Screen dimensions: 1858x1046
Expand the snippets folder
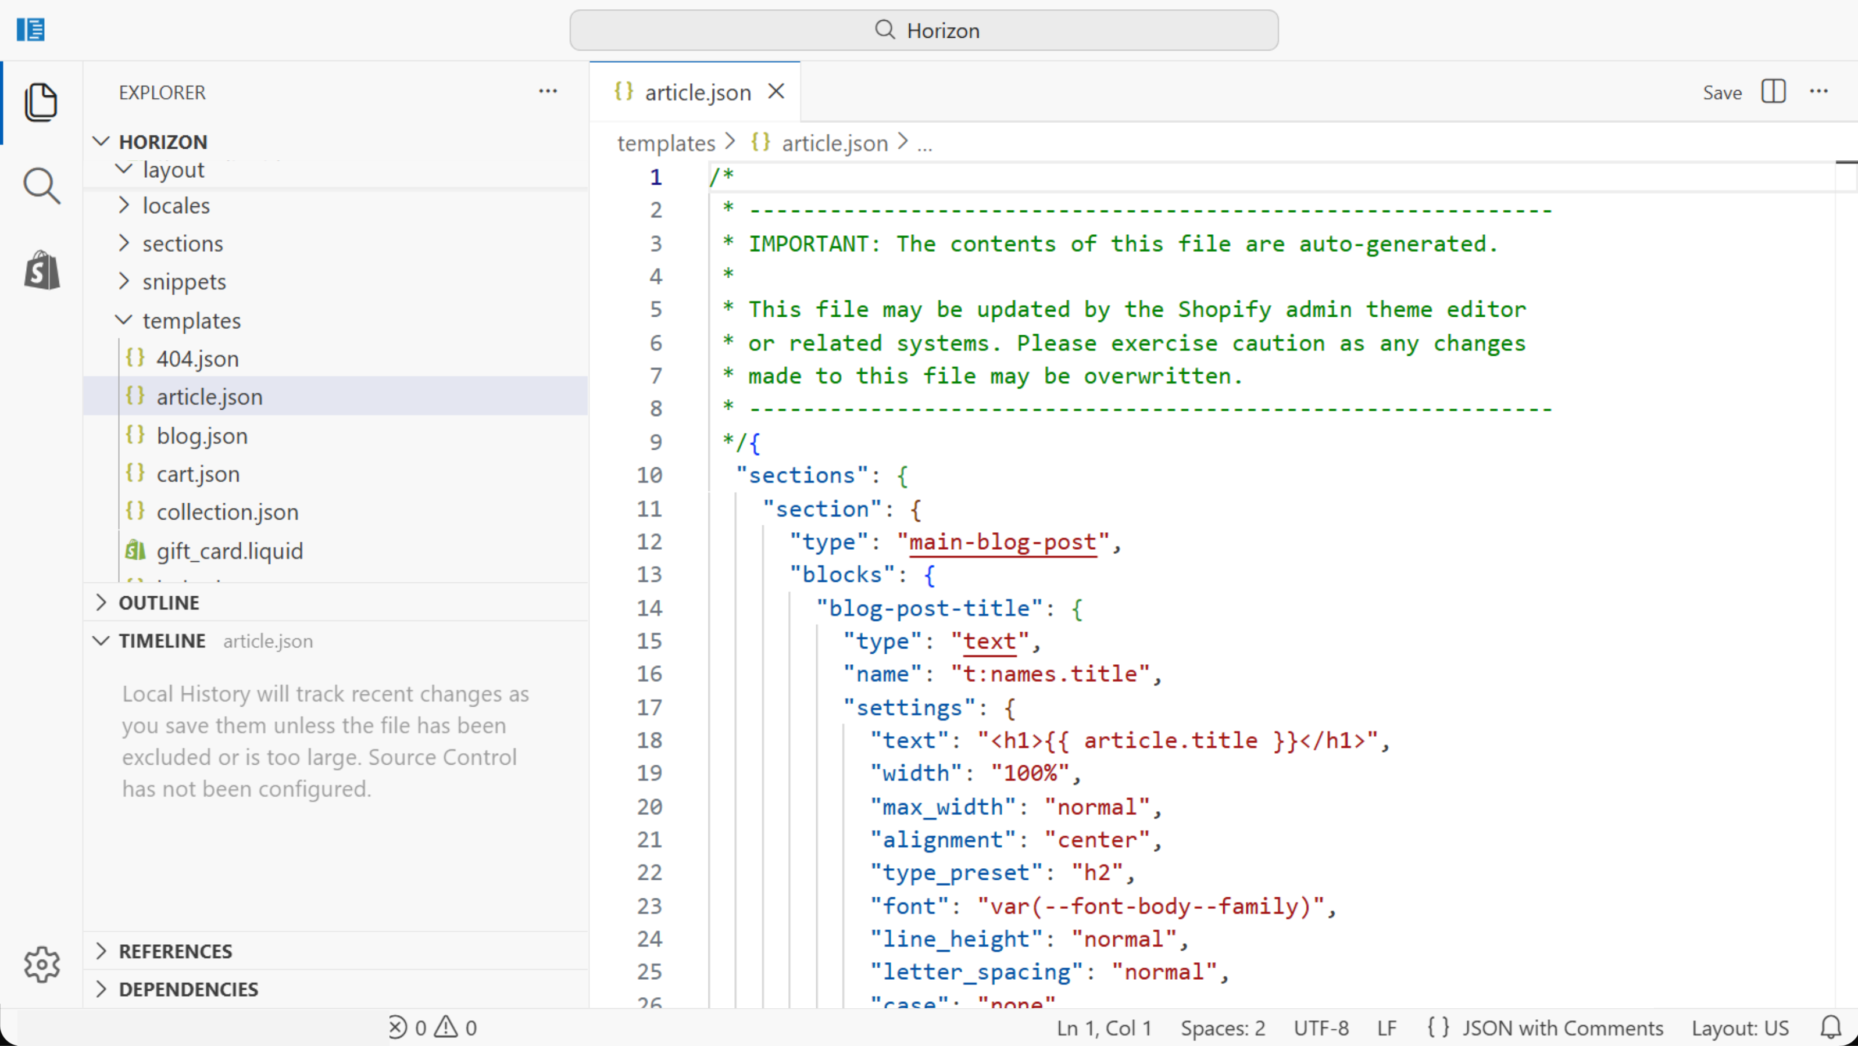click(x=124, y=281)
